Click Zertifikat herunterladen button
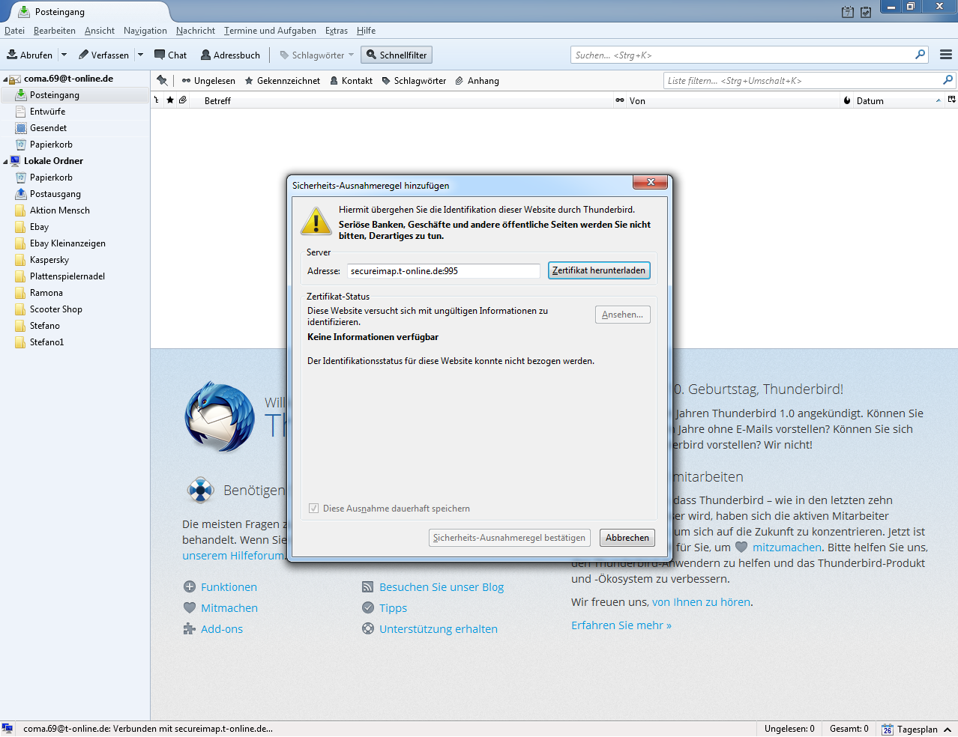 tap(599, 270)
